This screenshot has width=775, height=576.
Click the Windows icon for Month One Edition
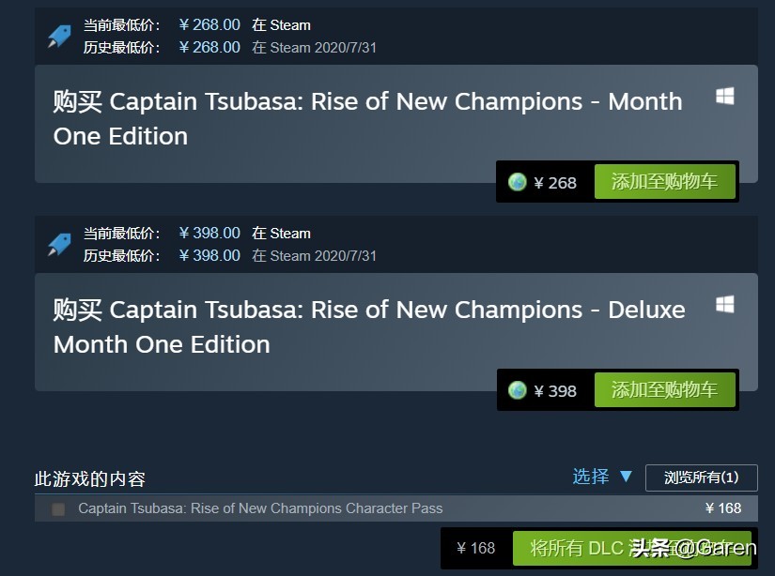coord(725,97)
